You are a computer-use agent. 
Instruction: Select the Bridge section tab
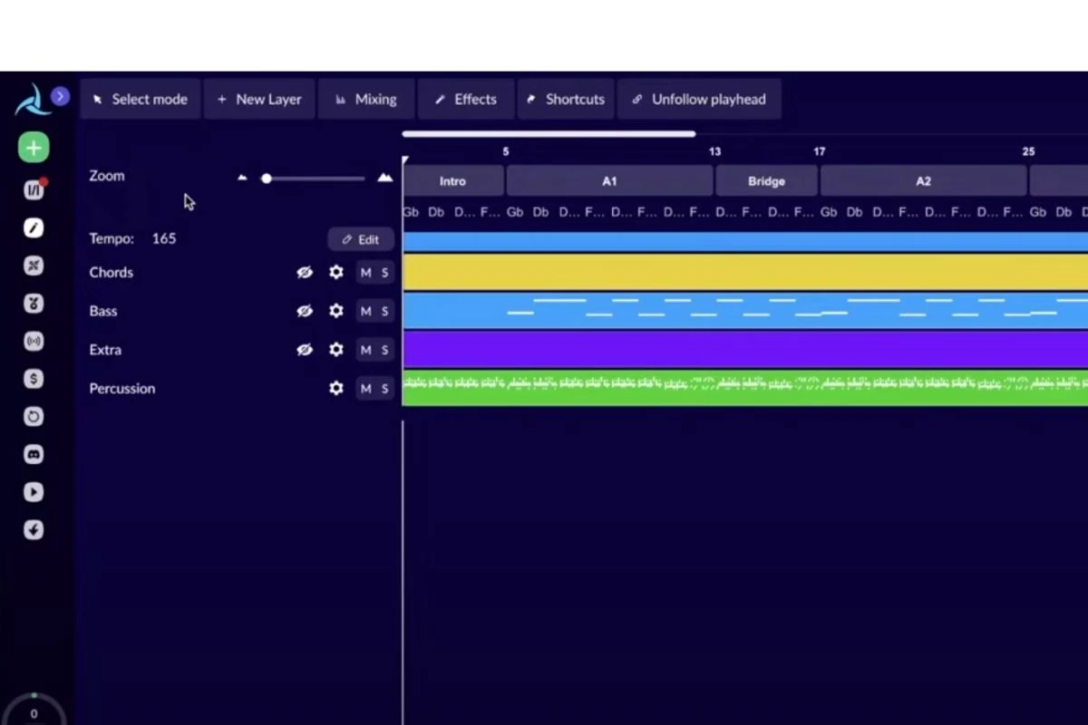(766, 181)
